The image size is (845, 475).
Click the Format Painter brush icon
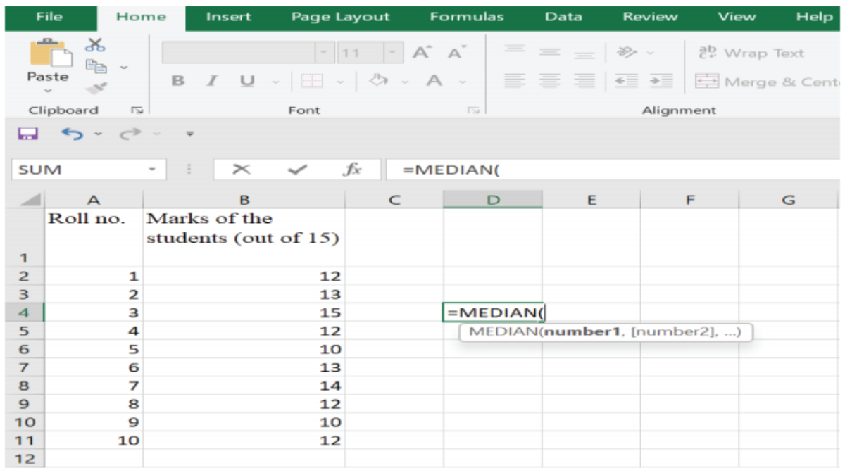(x=95, y=88)
